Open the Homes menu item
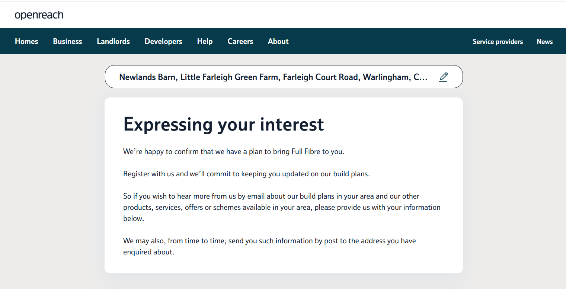The width and height of the screenshot is (566, 289). pos(26,41)
